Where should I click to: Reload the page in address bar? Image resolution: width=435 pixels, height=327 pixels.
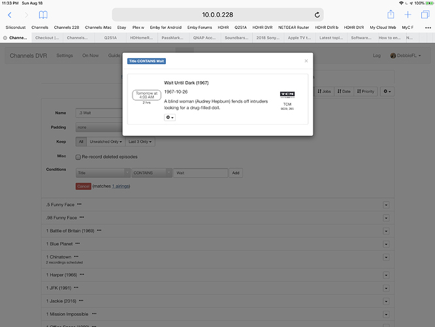pyautogui.click(x=317, y=14)
